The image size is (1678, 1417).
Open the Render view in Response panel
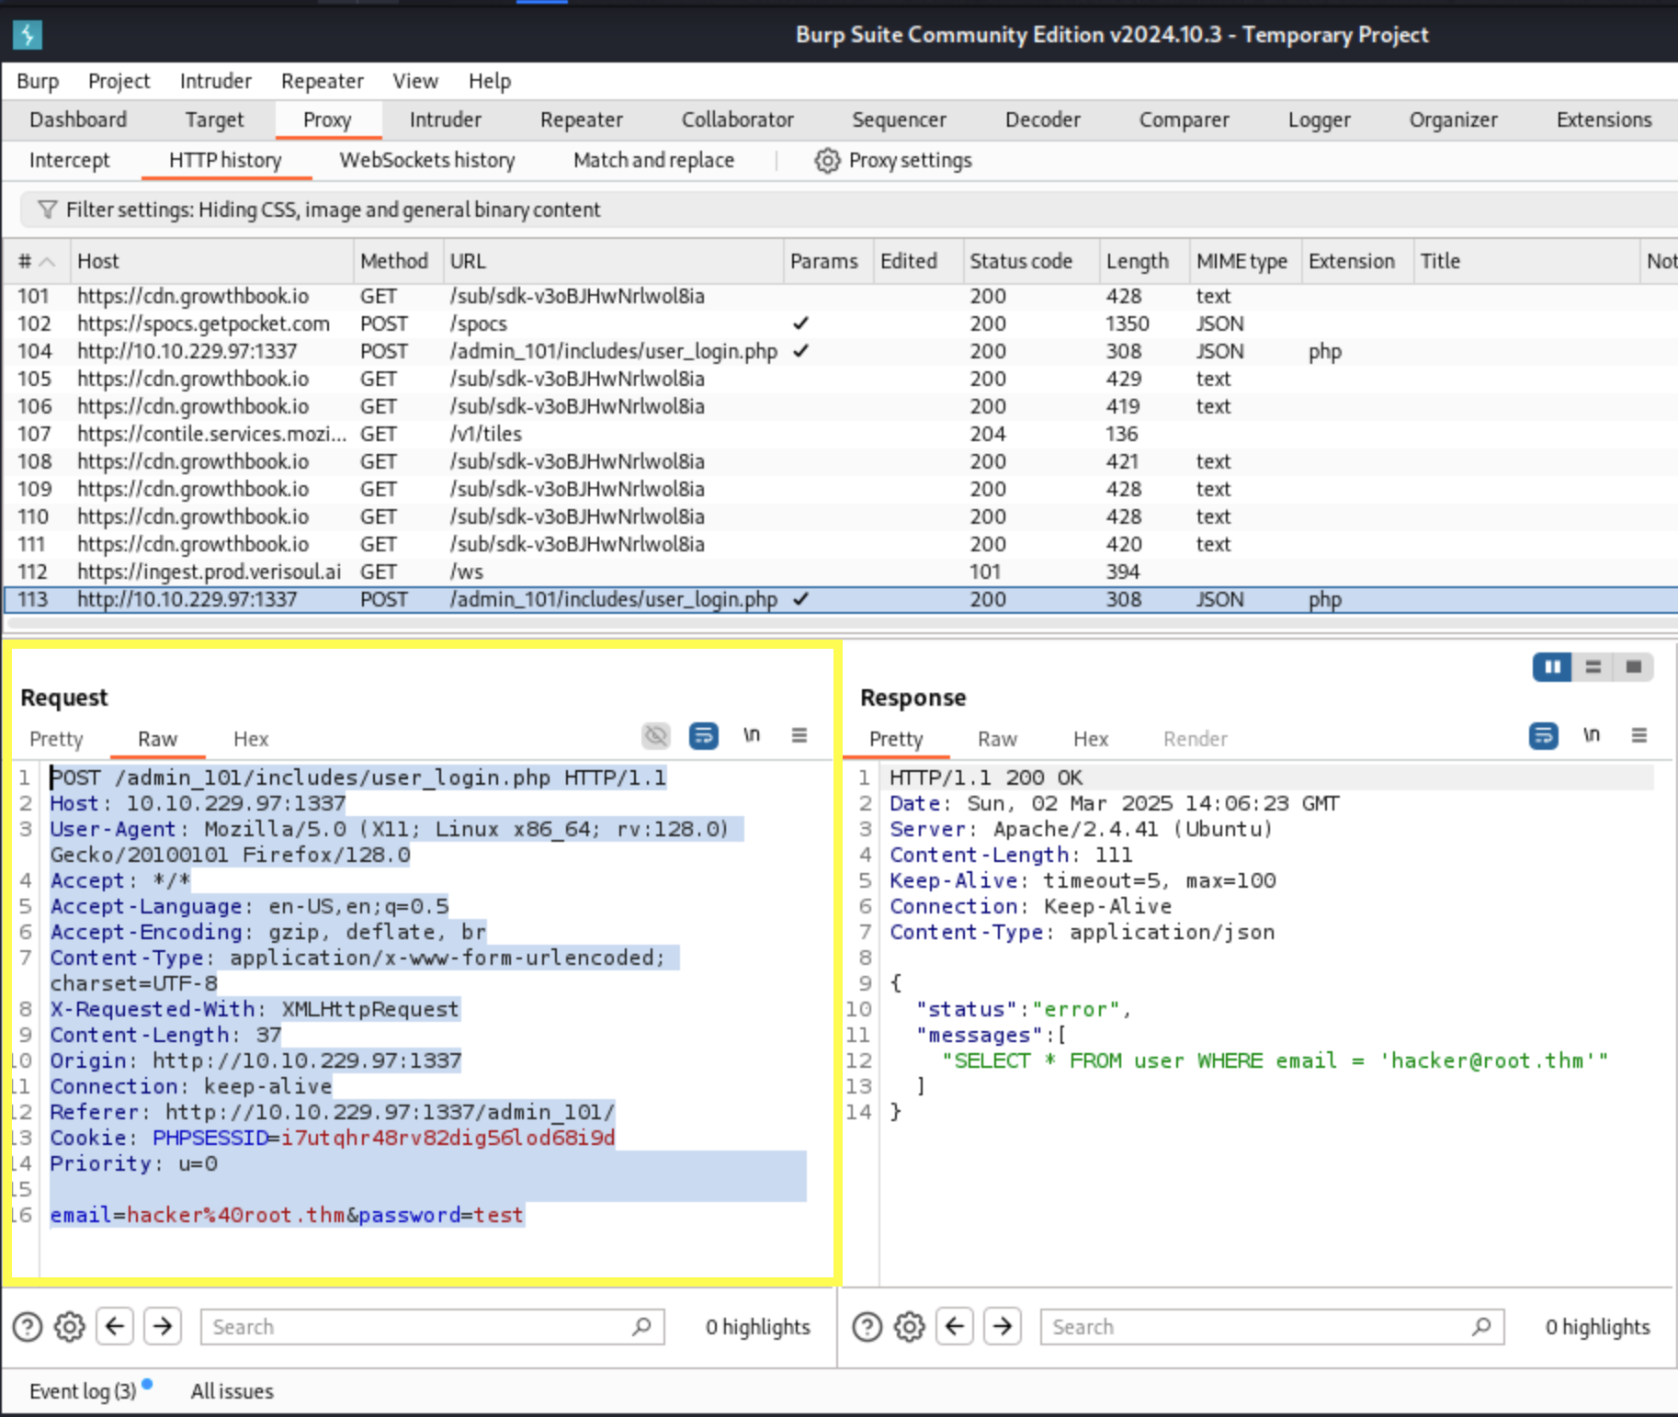pos(1194,738)
